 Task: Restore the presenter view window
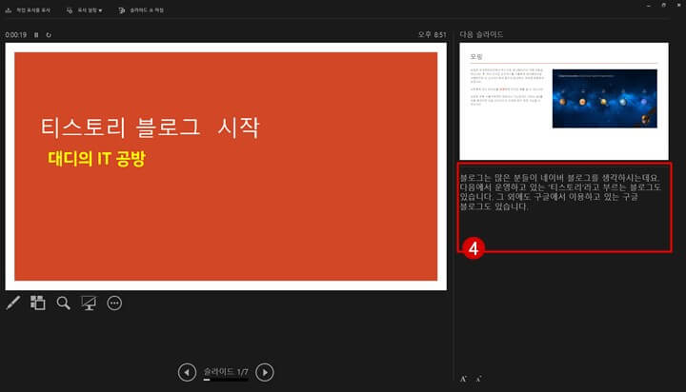[664, 6]
